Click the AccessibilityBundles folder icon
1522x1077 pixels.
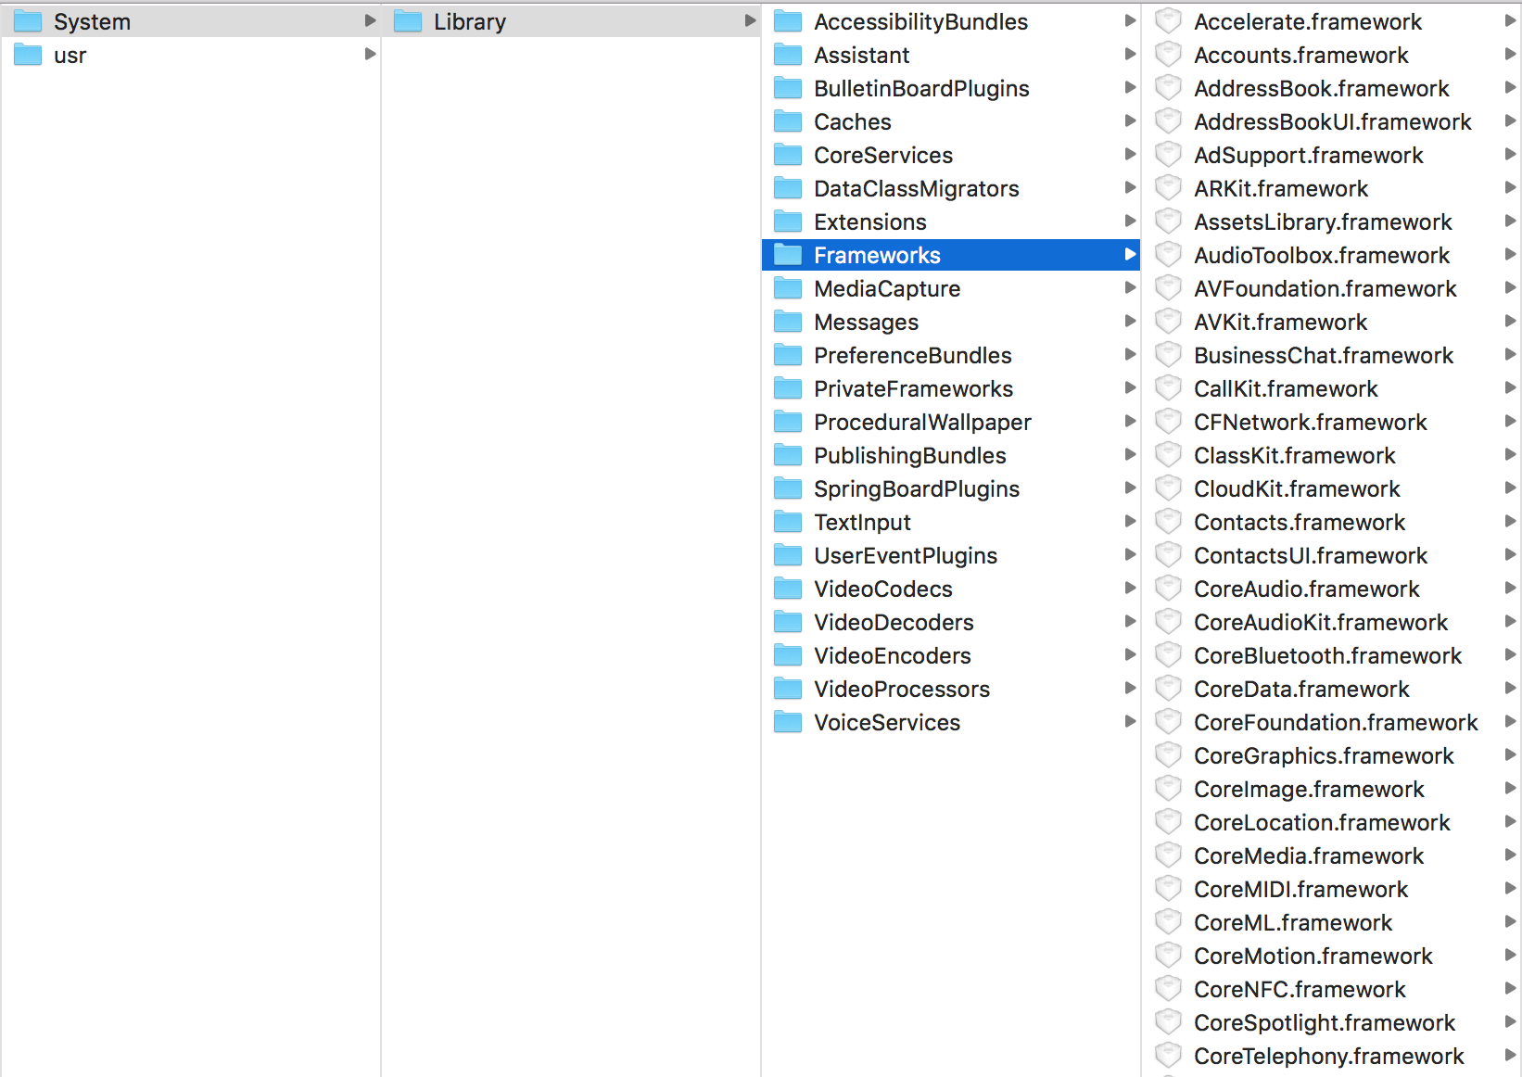point(788,21)
